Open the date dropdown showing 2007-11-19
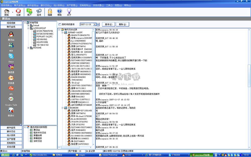The width and height of the screenshot is (251, 157). click(x=95, y=24)
